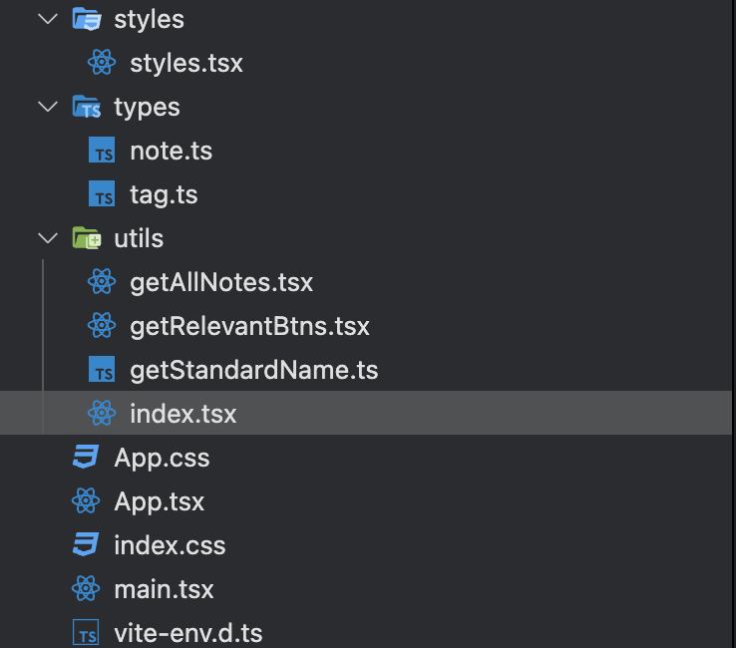The width and height of the screenshot is (736, 648).
Task: Select the types folder name
Action: pos(147,108)
